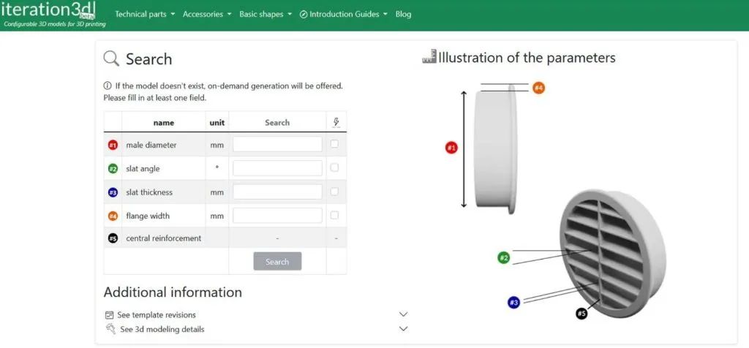Open the Accessories menu
Image resolution: width=749 pixels, height=348 pixels.
[207, 14]
